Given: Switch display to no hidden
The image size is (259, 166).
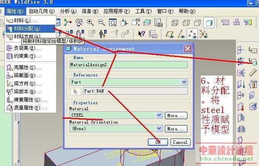Looking at the screenshot, I should pyautogui.click(x=198, y=23).
